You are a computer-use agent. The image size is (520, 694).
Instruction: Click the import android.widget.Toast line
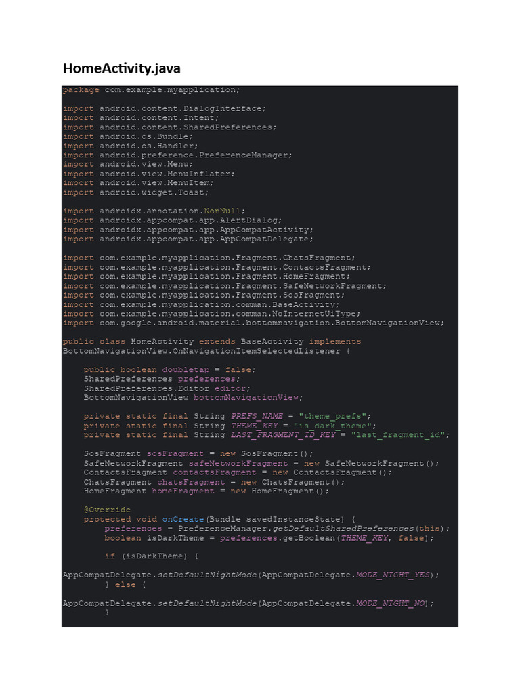[x=135, y=192]
